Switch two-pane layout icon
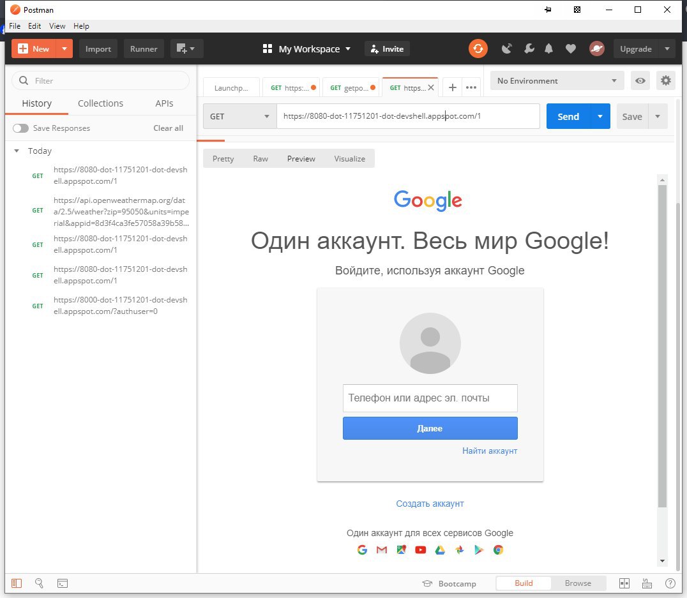Screen dimensions: 687x598 [x=624, y=583]
